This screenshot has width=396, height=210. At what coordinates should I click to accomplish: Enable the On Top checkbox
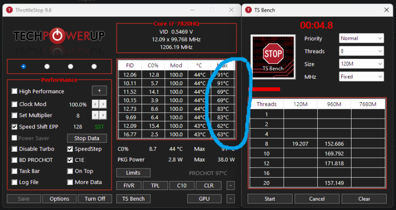[70, 171]
